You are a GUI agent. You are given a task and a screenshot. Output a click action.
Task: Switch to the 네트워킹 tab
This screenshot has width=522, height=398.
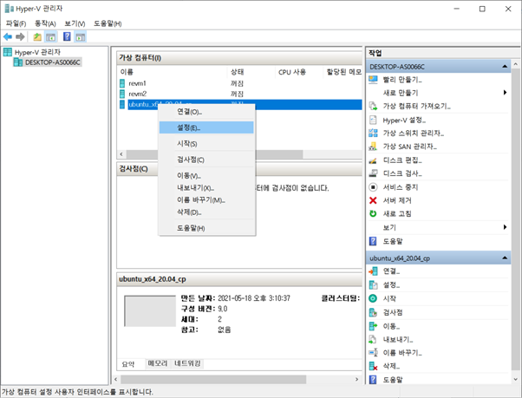pos(187,363)
